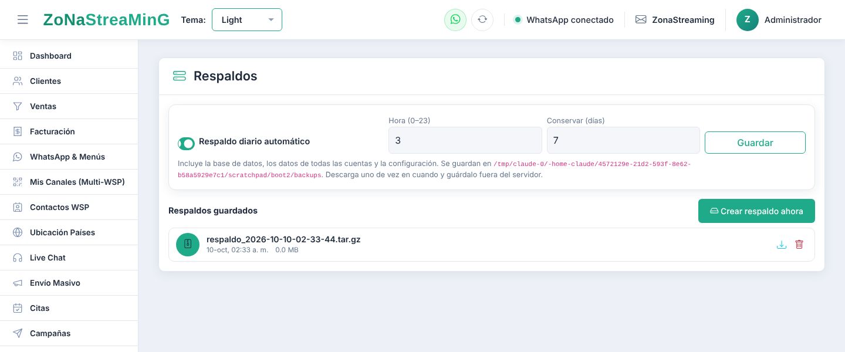Click the 10-oct, 02:33 a. m. timestamp

click(237, 250)
